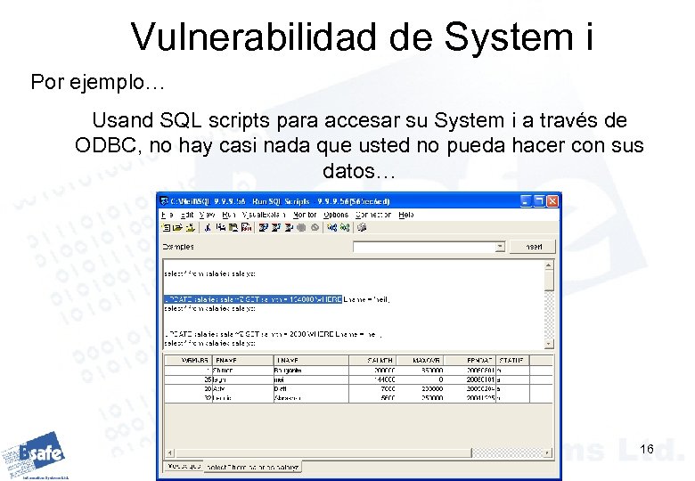The width and height of the screenshot is (695, 481).
Task: Click the Paste clipboard toolbar icon
Action: click(x=233, y=228)
